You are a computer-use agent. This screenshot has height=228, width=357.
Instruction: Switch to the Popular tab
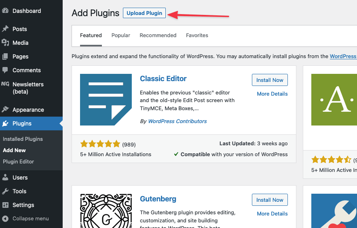pyautogui.click(x=121, y=36)
